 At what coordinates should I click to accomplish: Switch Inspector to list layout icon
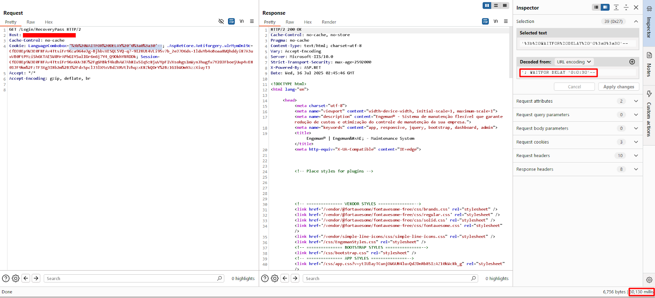pos(596,7)
